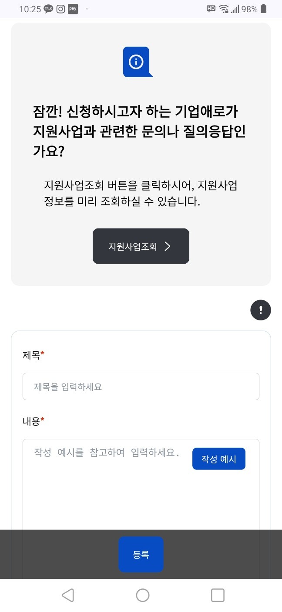The width and height of the screenshot is (282, 612).
Task: Click the chevron arrow beside 지원사업조회
Action: pos(168,246)
